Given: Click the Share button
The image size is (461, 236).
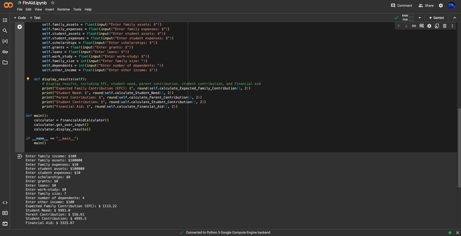Looking at the screenshot, I should pos(426,5).
